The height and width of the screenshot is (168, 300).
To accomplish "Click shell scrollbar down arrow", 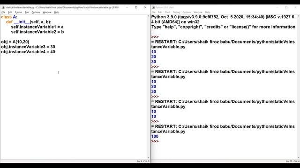I will coord(299,158).
